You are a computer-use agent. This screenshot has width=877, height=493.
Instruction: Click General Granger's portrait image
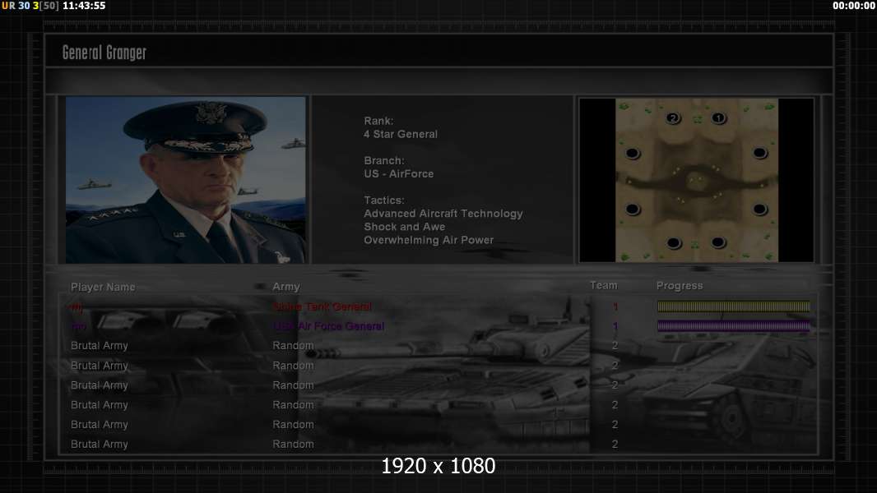click(186, 180)
